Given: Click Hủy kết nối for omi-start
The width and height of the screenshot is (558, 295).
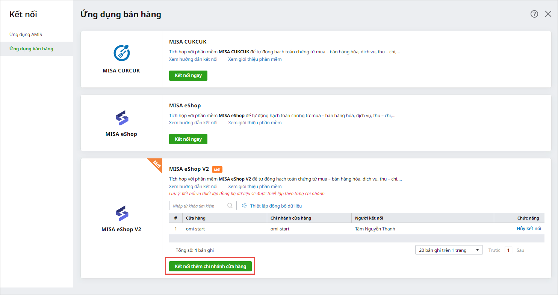Looking at the screenshot, I should click(x=529, y=229).
